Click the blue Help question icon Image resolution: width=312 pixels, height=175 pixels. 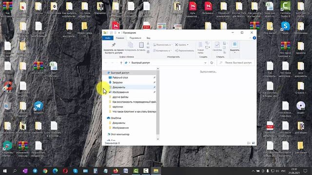click(x=254, y=38)
